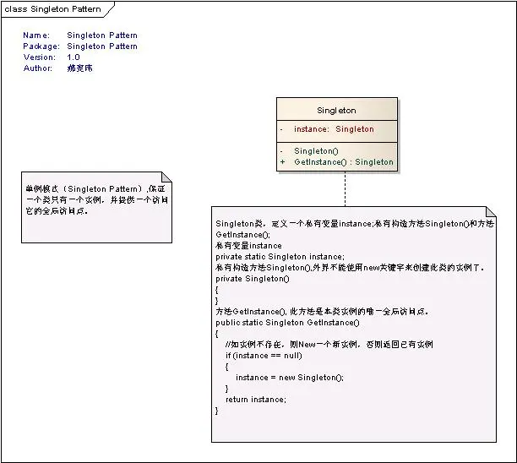Click the 'Author:' line in diagram info

point(58,68)
